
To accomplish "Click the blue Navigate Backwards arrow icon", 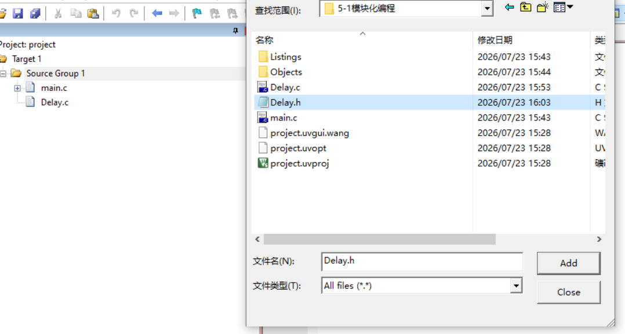I will [157, 13].
